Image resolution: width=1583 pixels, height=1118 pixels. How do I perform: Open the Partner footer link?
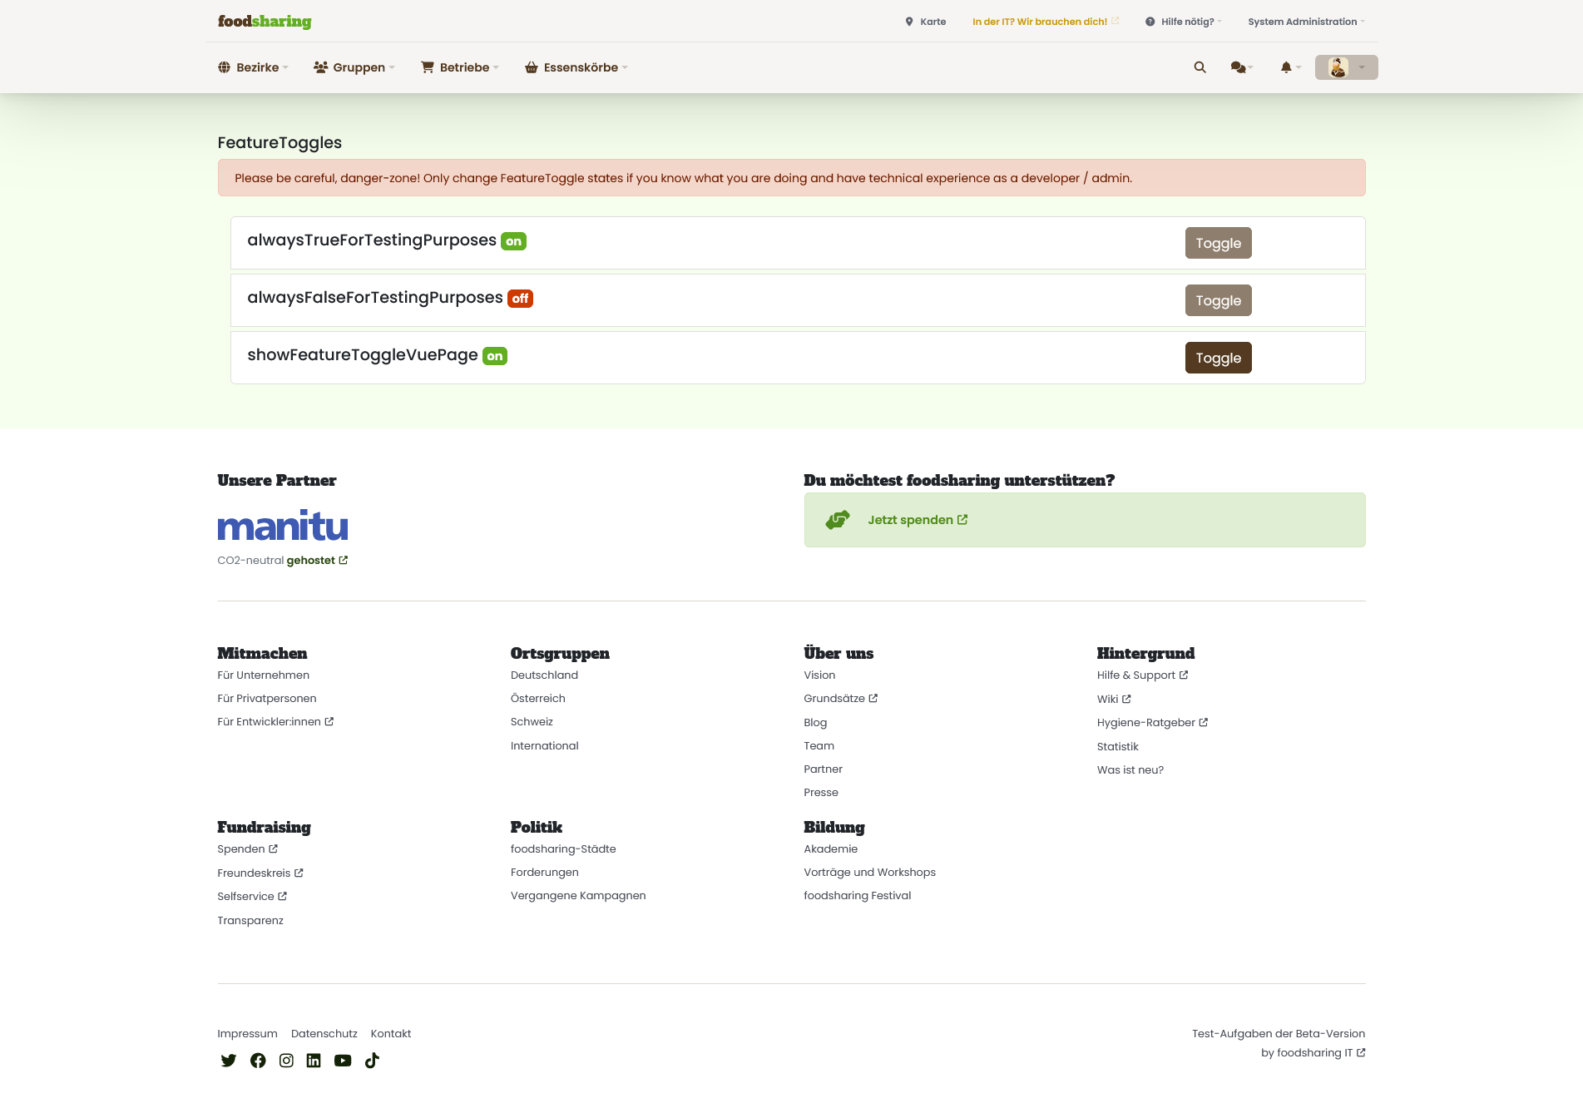coord(823,769)
